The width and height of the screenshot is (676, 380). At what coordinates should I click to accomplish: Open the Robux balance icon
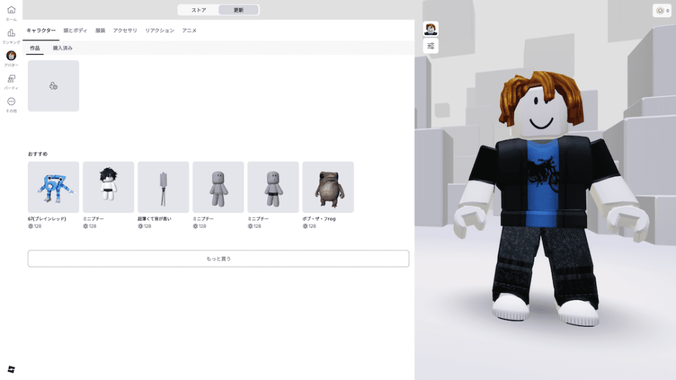[x=662, y=11]
